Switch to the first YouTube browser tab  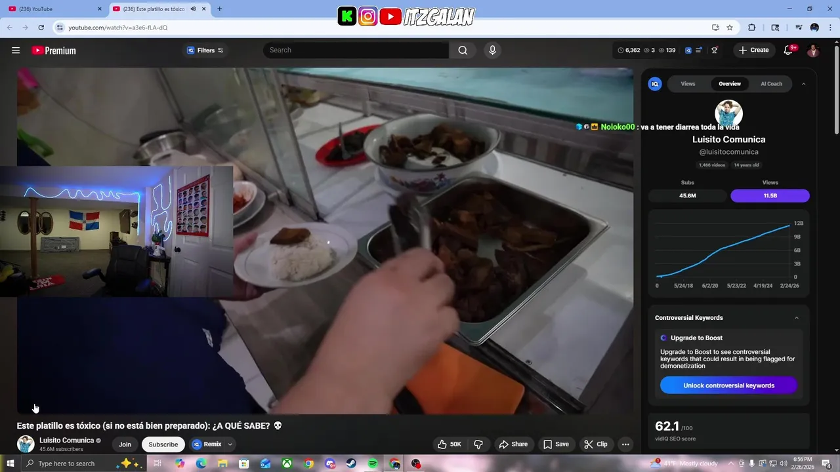pyautogui.click(x=54, y=9)
